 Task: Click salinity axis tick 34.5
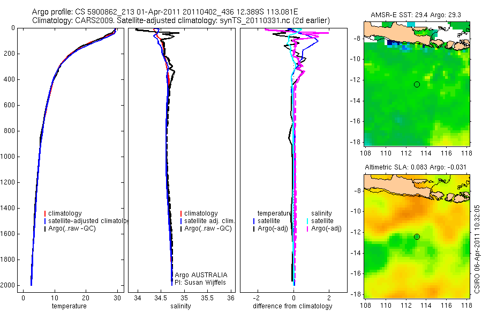coord(161,298)
